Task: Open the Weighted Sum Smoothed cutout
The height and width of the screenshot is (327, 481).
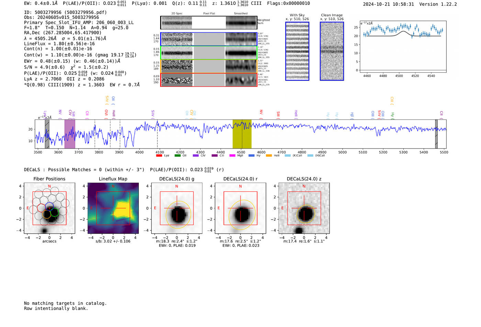Action: [241, 23]
